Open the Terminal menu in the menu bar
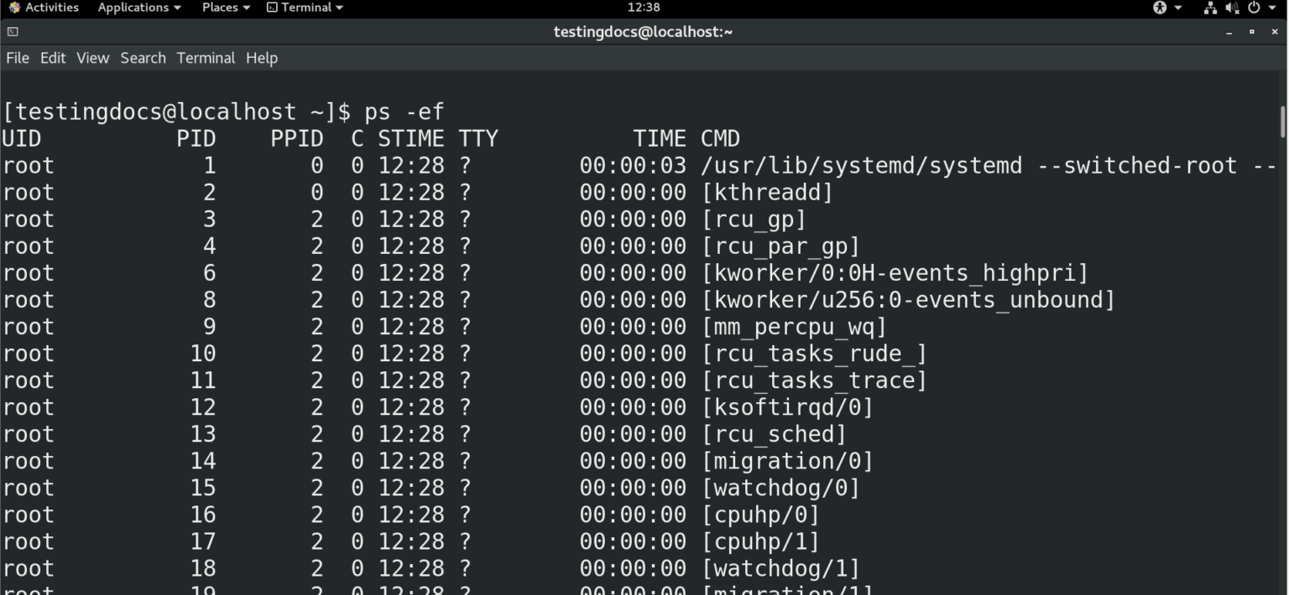This screenshot has width=1289, height=595. 206,58
